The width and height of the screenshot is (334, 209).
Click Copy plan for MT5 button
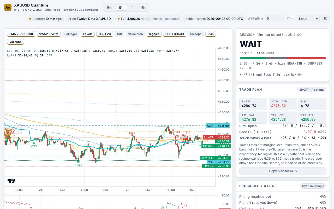pos(283,171)
